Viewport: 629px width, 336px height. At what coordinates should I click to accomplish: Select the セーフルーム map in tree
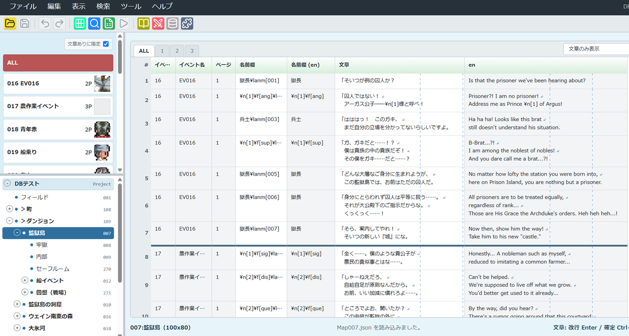click(x=52, y=268)
